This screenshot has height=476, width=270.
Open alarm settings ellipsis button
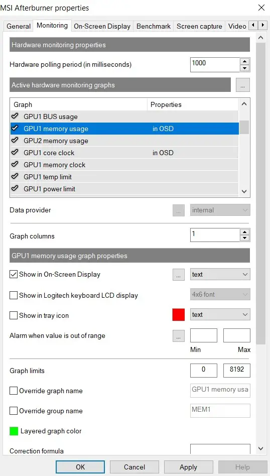pyautogui.click(x=179, y=336)
